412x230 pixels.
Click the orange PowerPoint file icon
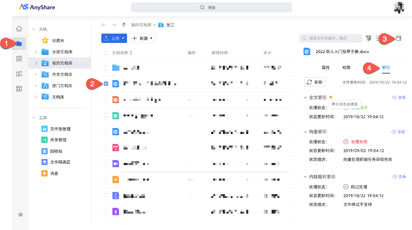tap(116, 100)
